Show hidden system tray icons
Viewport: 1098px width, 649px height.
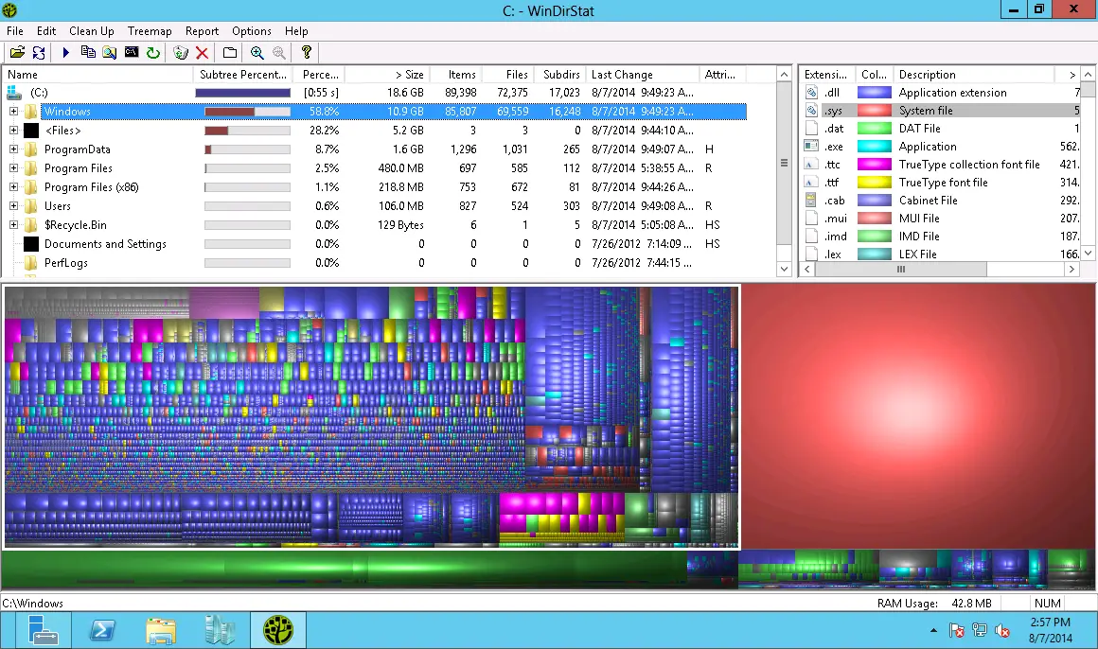[933, 631]
